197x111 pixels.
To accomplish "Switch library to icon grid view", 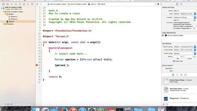I will pos(163,104).
